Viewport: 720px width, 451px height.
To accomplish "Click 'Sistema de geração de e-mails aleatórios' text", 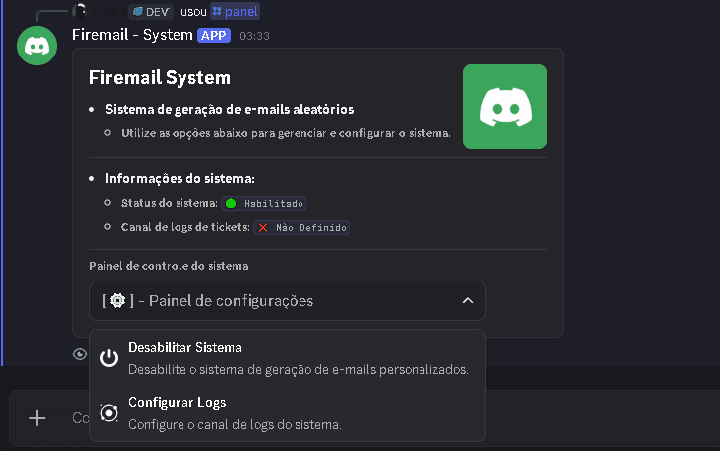I will tap(230, 110).
